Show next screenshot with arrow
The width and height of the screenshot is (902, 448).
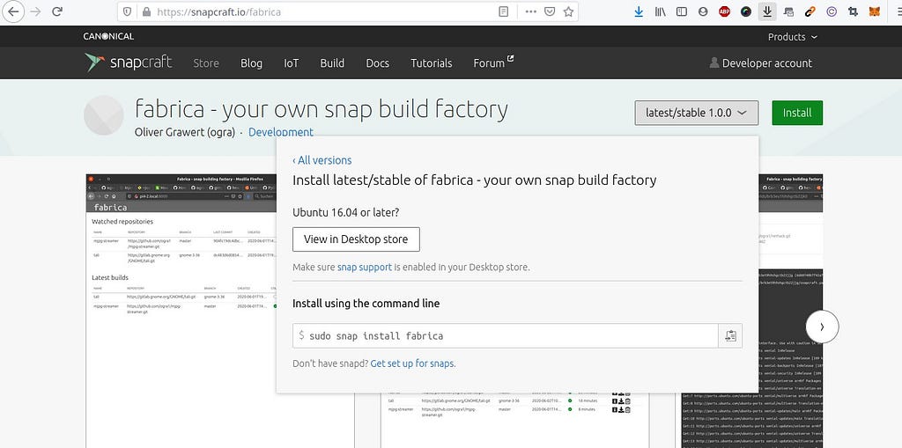(822, 327)
